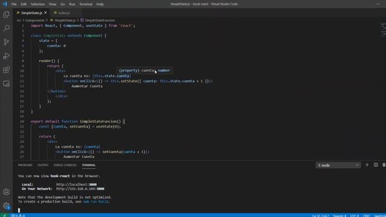Click line number 20 in the gutter
The image size is (386, 217).
(22, 121)
